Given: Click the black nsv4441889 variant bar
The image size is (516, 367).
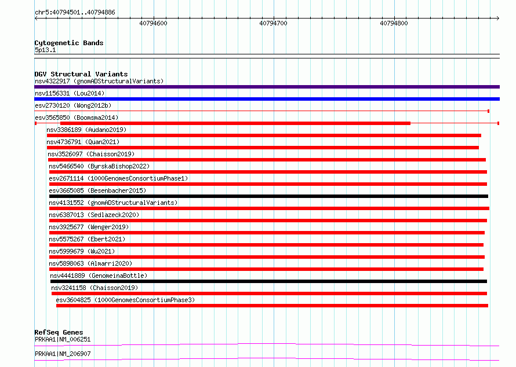Looking at the screenshot, I should [x=268, y=281].
